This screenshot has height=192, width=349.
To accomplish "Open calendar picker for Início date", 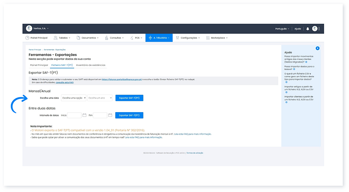I will click(x=84, y=115).
